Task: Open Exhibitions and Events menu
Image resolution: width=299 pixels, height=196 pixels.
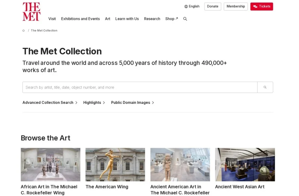Action: (80, 19)
